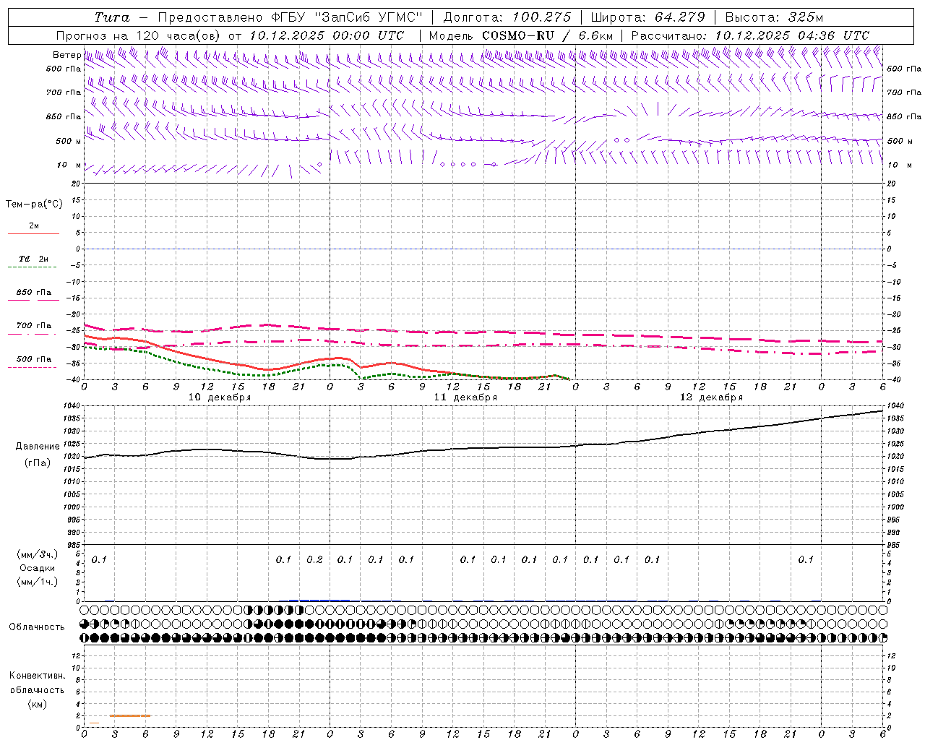Screen dimensions: 925x740
Task: Click the 'Тем-ра(°C)' panel label
Action: (34, 204)
